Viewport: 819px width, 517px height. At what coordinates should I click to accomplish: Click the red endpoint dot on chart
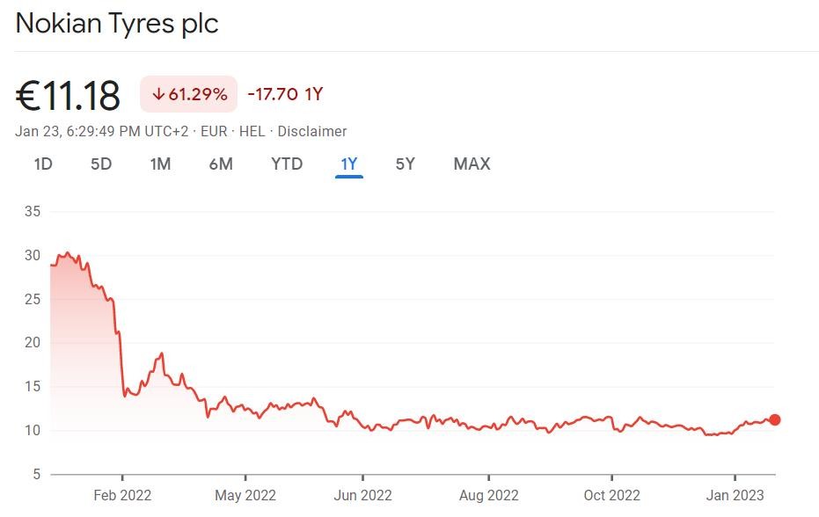coord(774,419)
